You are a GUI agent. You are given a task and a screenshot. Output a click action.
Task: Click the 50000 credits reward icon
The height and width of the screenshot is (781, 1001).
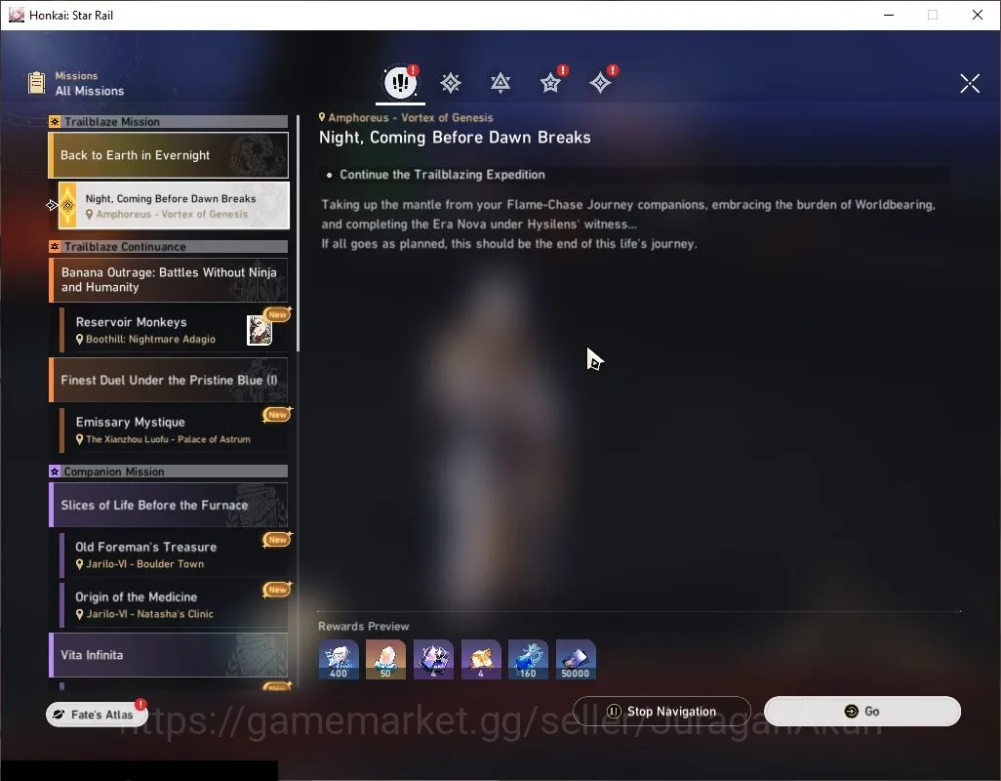click(576, 659)
